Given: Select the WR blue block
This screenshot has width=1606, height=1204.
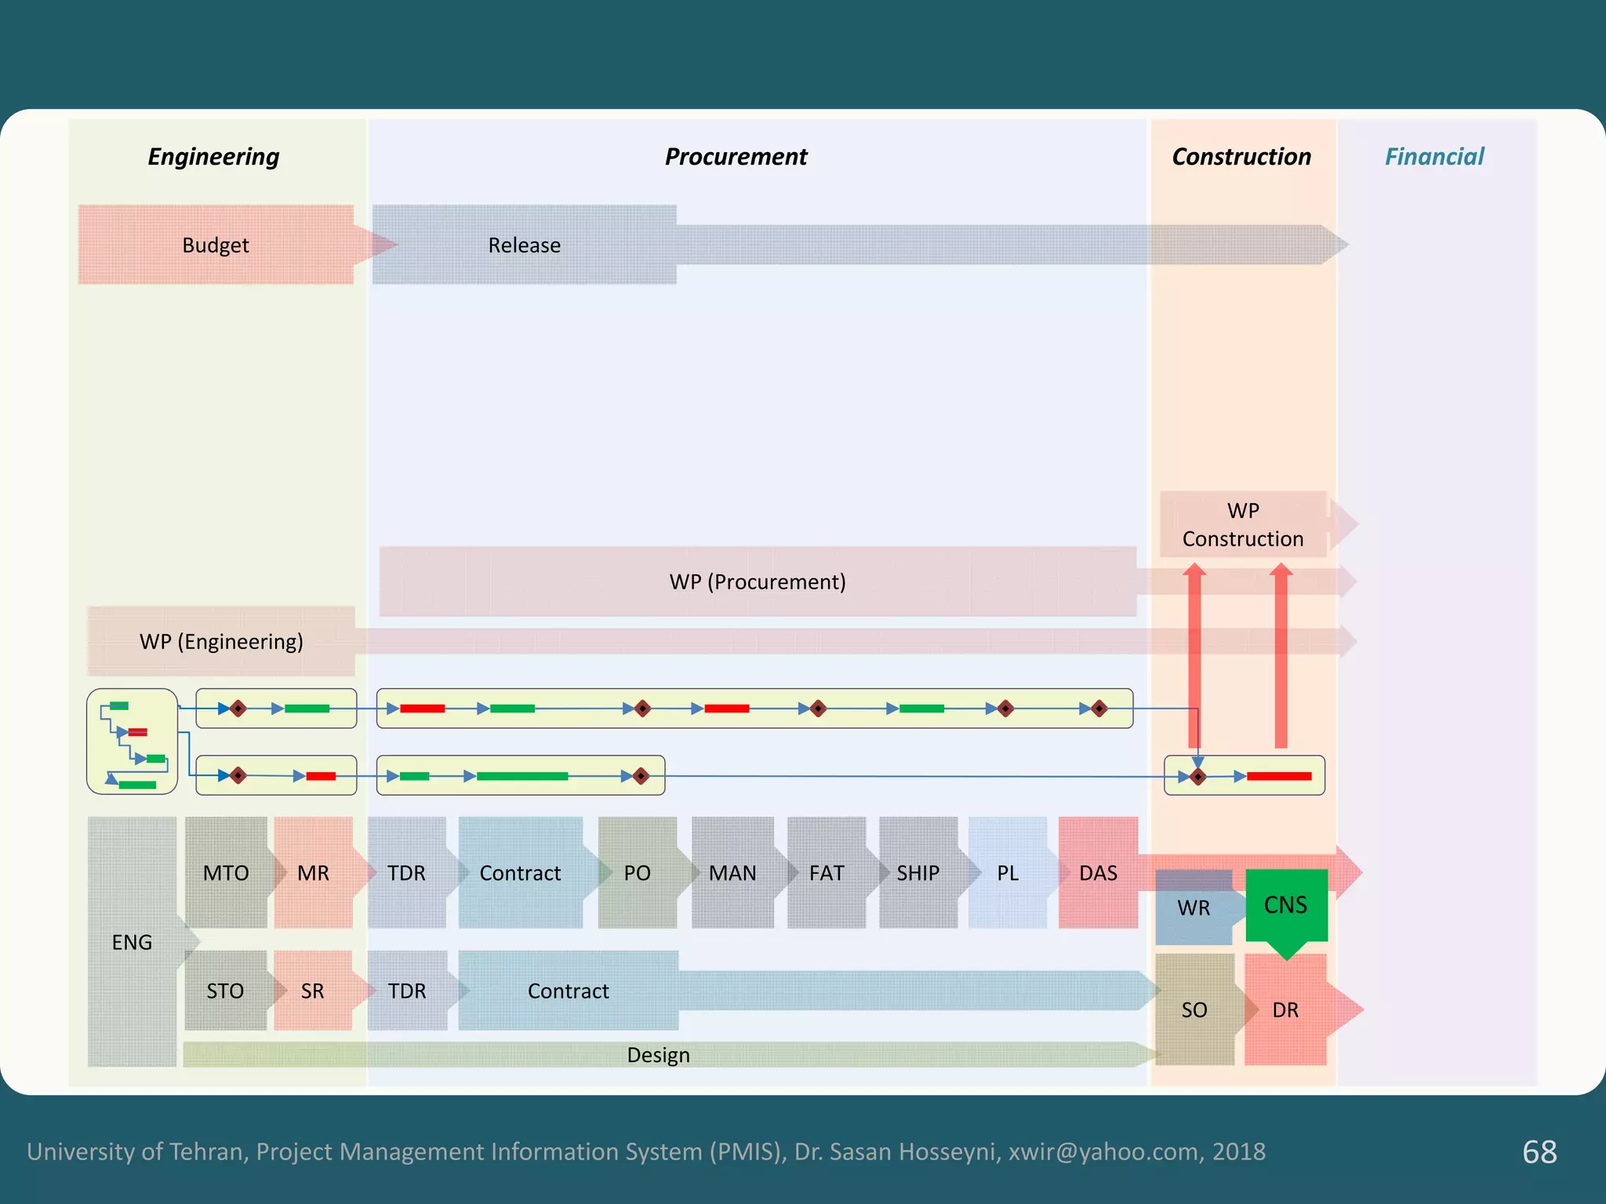Looking at the screenshot, I should tap(1194, 908).
